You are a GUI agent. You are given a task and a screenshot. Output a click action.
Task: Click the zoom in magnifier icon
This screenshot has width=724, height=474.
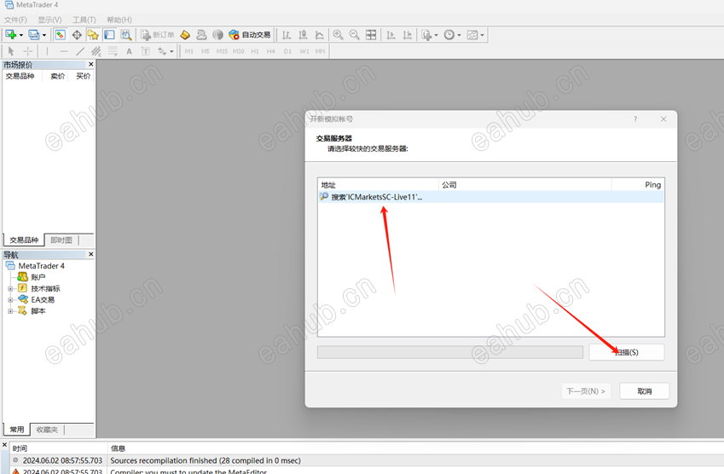338,35
